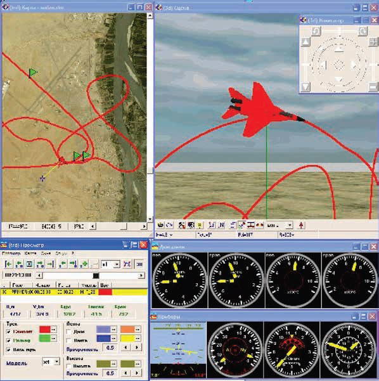Expand the dropdown in the 3D scene toolbar
This screenshot has width=379, height=381.
click(290, 225)
